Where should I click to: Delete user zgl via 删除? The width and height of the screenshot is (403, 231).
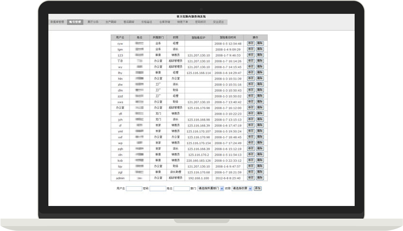pos(260,172)
